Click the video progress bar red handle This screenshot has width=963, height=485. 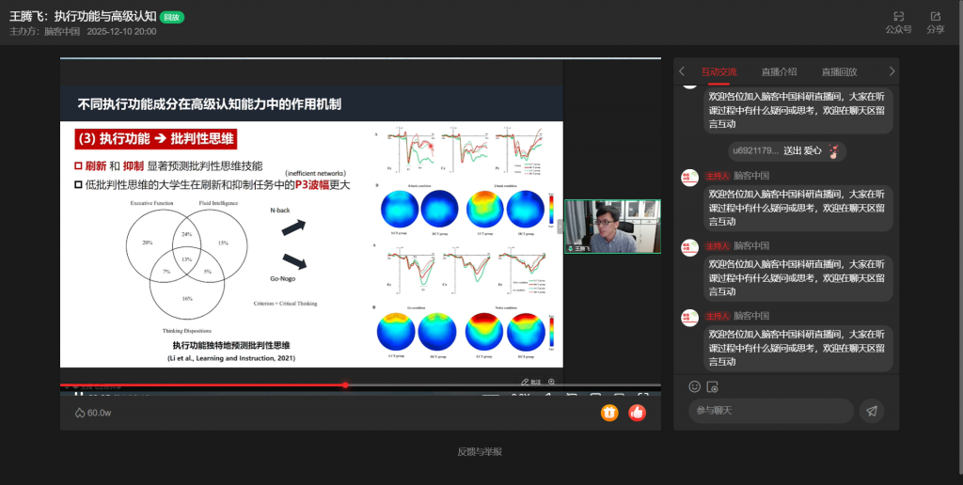[x=345, y=384]
